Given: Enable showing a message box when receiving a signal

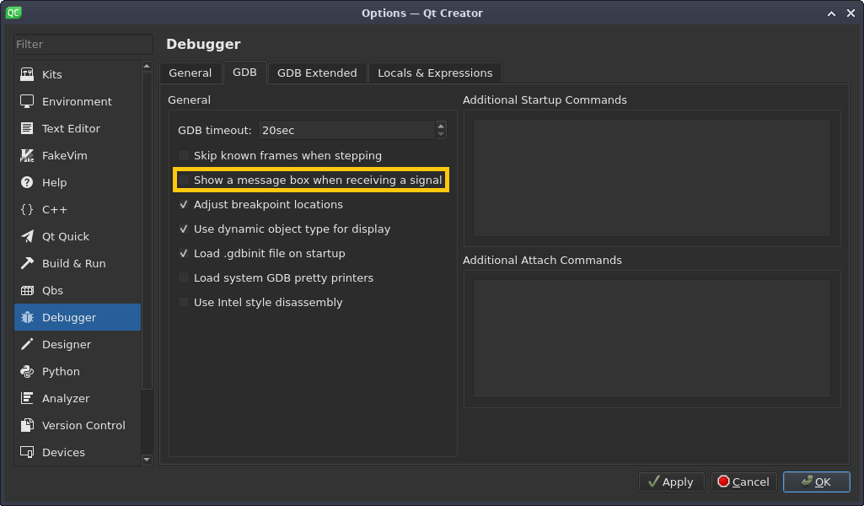Looking at the screenshot, I should pyautogui.click(x=183, y=180).
